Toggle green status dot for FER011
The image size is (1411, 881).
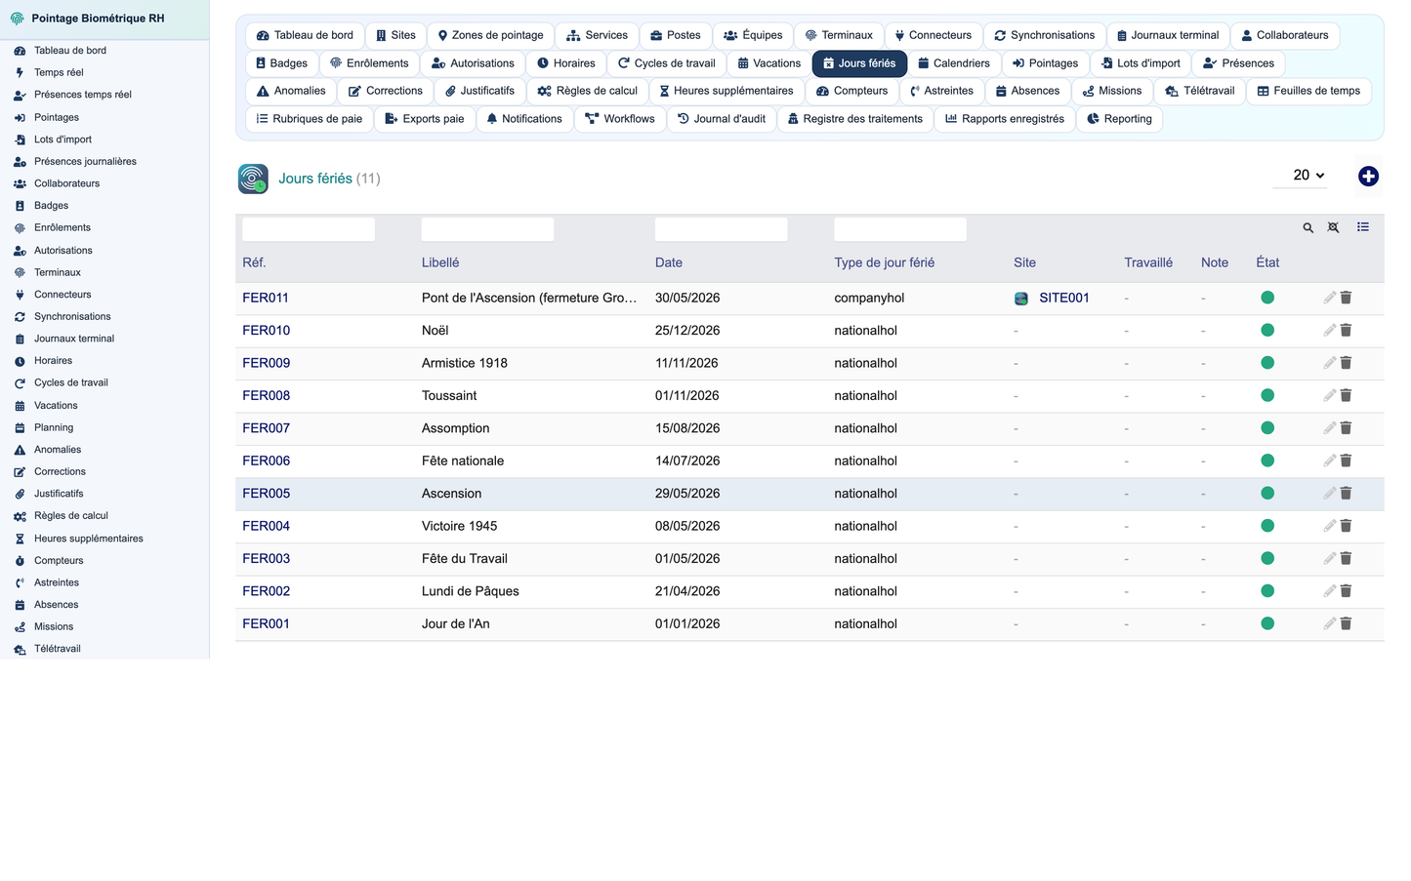click(x=1267, y=298)
